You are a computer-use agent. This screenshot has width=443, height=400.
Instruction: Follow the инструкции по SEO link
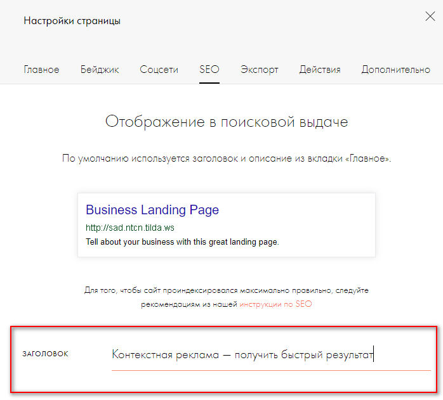(x=275, y=304)
